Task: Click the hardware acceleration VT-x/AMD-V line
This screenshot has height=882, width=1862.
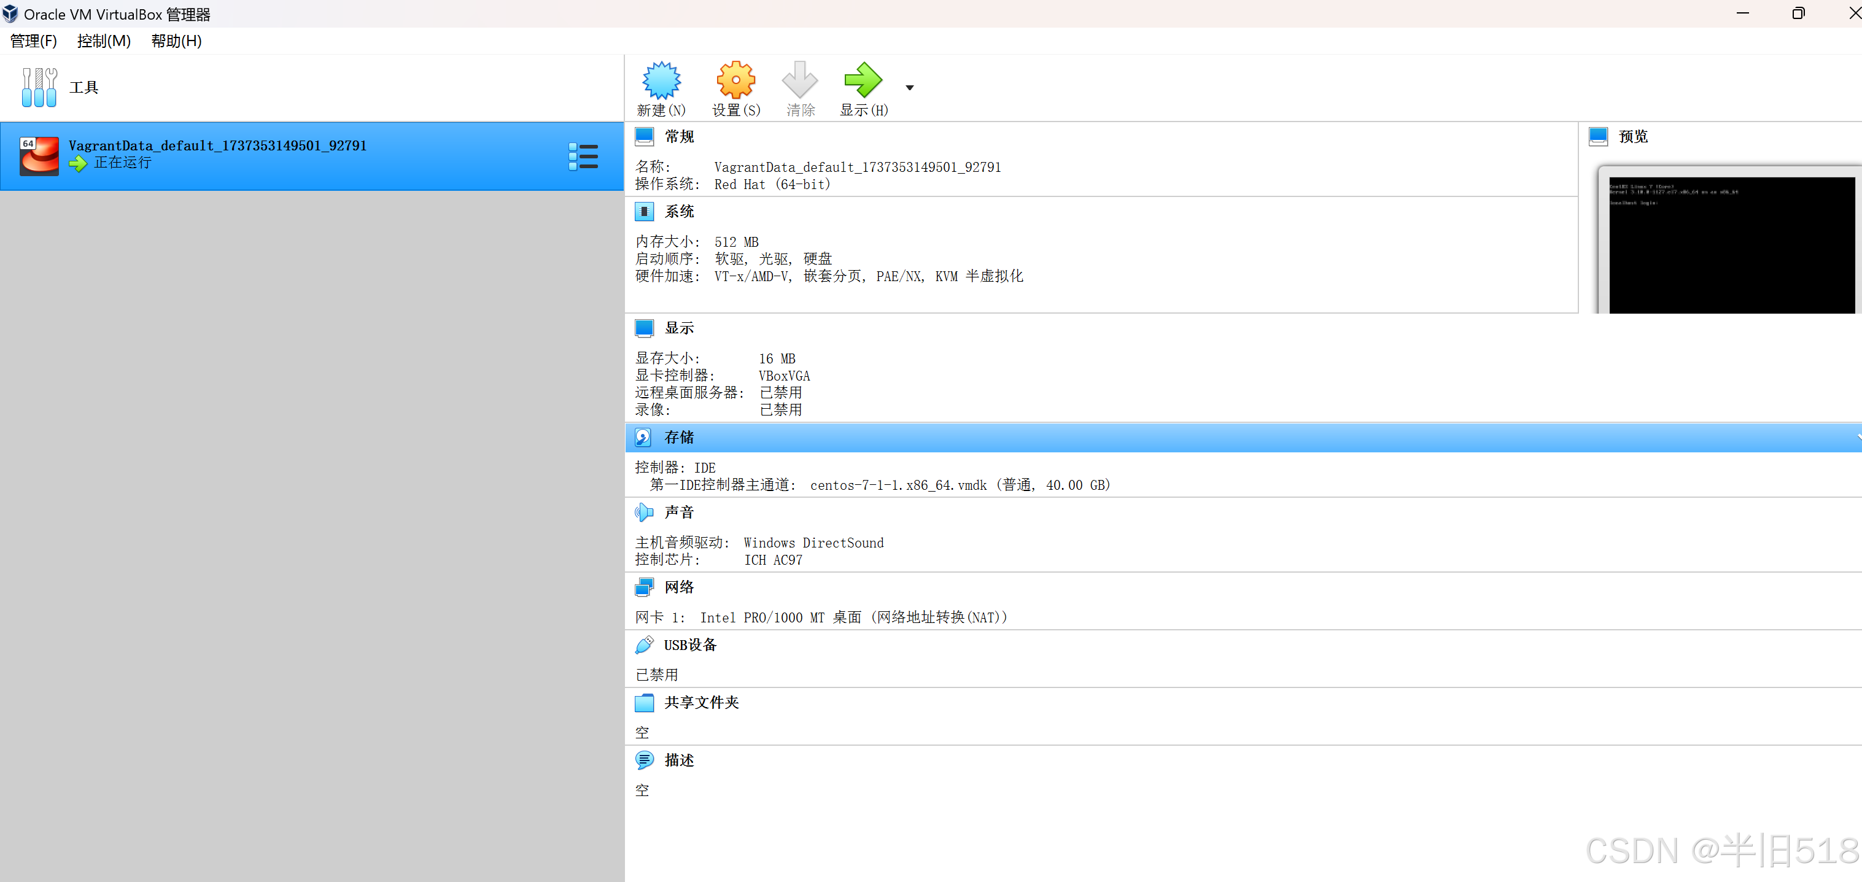Action: point(829,277)
